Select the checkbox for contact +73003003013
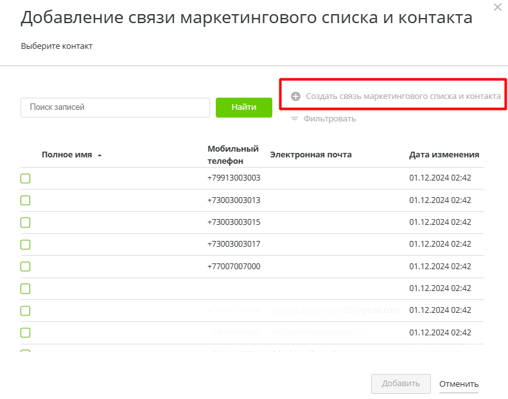Screen dimensions: 508x399 click(26, 200)
